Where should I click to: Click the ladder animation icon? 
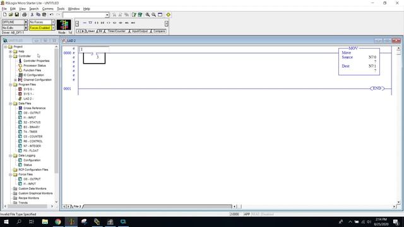pos(64,25)
